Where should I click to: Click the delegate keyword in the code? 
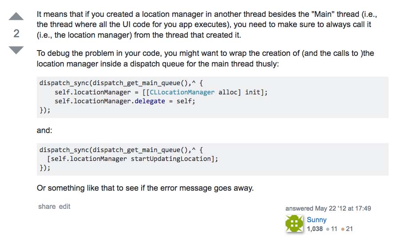pos(150,101)
